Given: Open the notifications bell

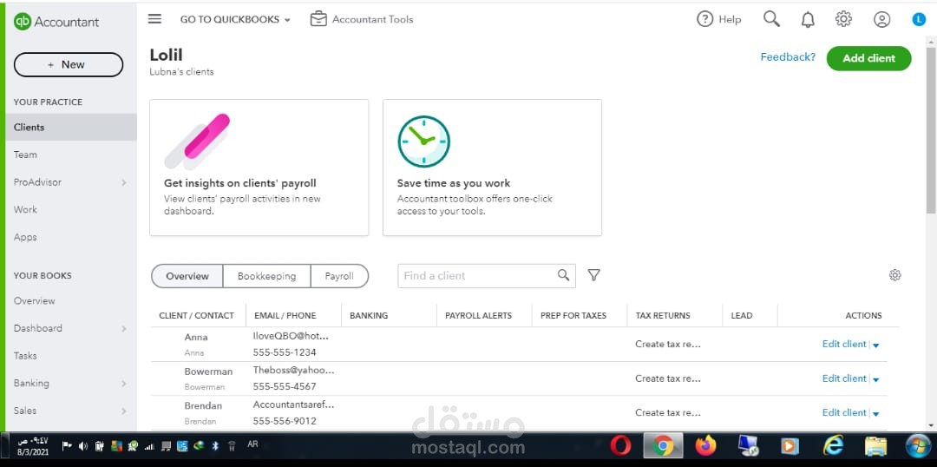Looking at the screenshot, I should (808, 20).
